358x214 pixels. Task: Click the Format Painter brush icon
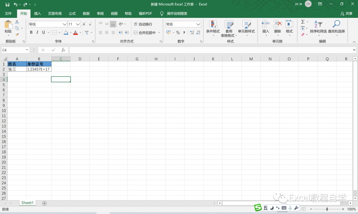point(17,34)
